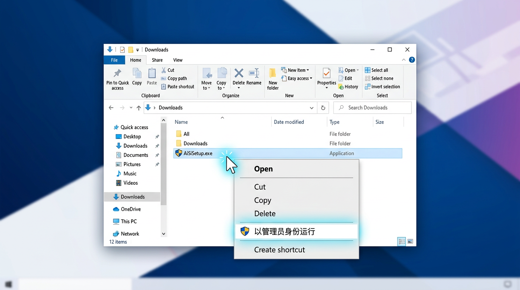The width and height of the screenshot is (520, 290).
Task: Open Music in navigation pane
Action: [x=126, y=174]
